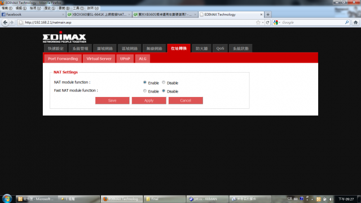Enable NAT module function

145,82
